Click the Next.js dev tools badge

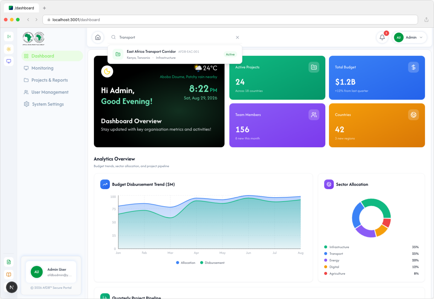12,287
